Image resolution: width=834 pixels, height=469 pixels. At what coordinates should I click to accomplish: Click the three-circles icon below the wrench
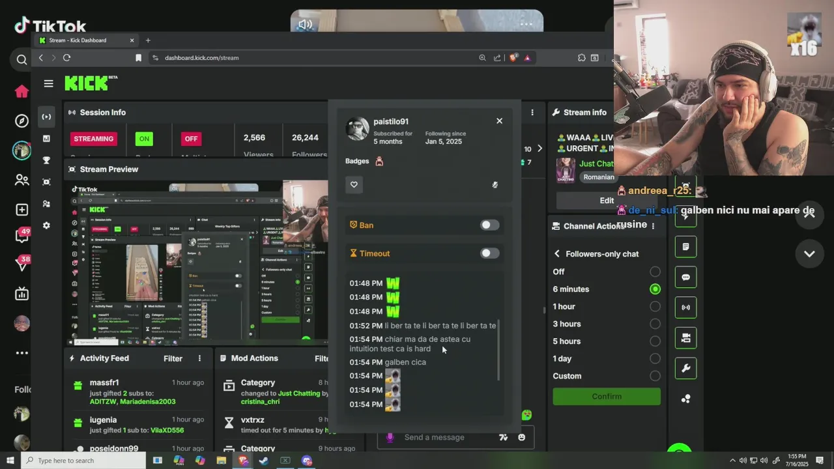685,399
